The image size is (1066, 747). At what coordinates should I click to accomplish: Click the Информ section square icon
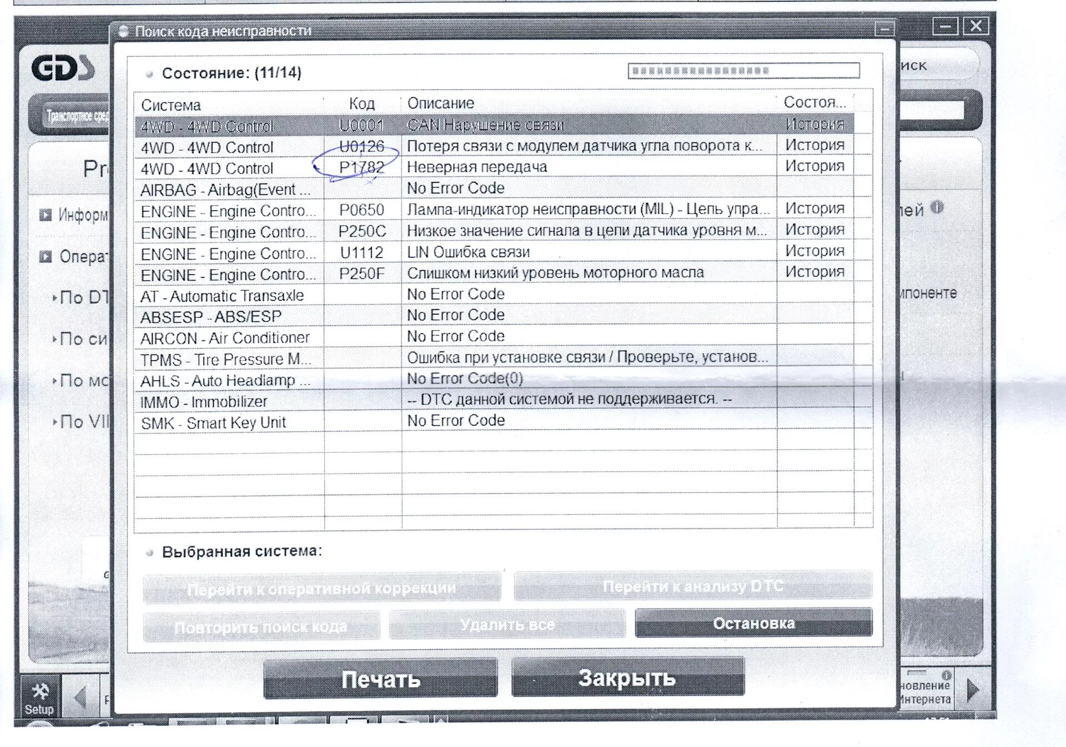46,215
